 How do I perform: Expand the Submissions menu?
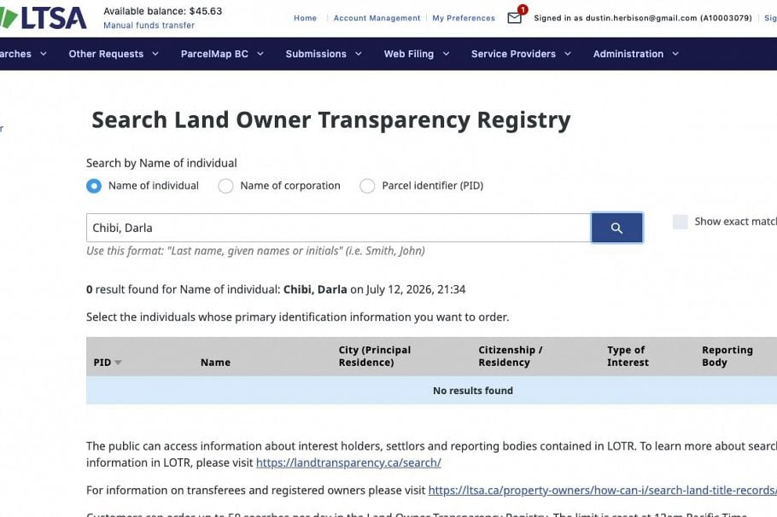(324, 54)
